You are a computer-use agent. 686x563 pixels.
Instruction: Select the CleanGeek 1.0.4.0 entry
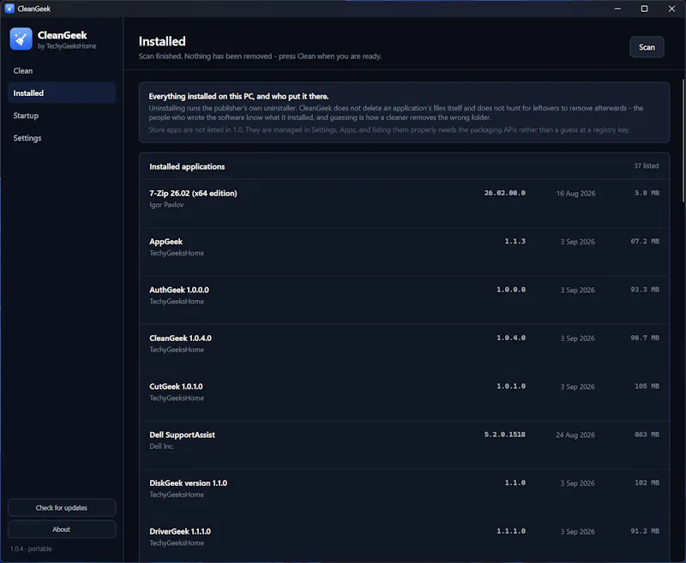pyautogui.click(x=404, y=349)
